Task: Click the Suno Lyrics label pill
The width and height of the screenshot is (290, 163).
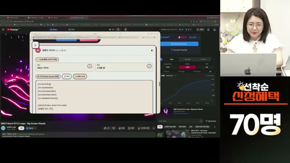Action: (x=48, y=76)
